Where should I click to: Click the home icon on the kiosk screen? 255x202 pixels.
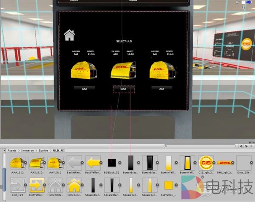pos(69,35)
